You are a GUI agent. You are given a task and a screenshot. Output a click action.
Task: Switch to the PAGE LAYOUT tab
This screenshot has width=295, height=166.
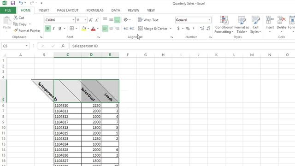click(x=68, y=10)
